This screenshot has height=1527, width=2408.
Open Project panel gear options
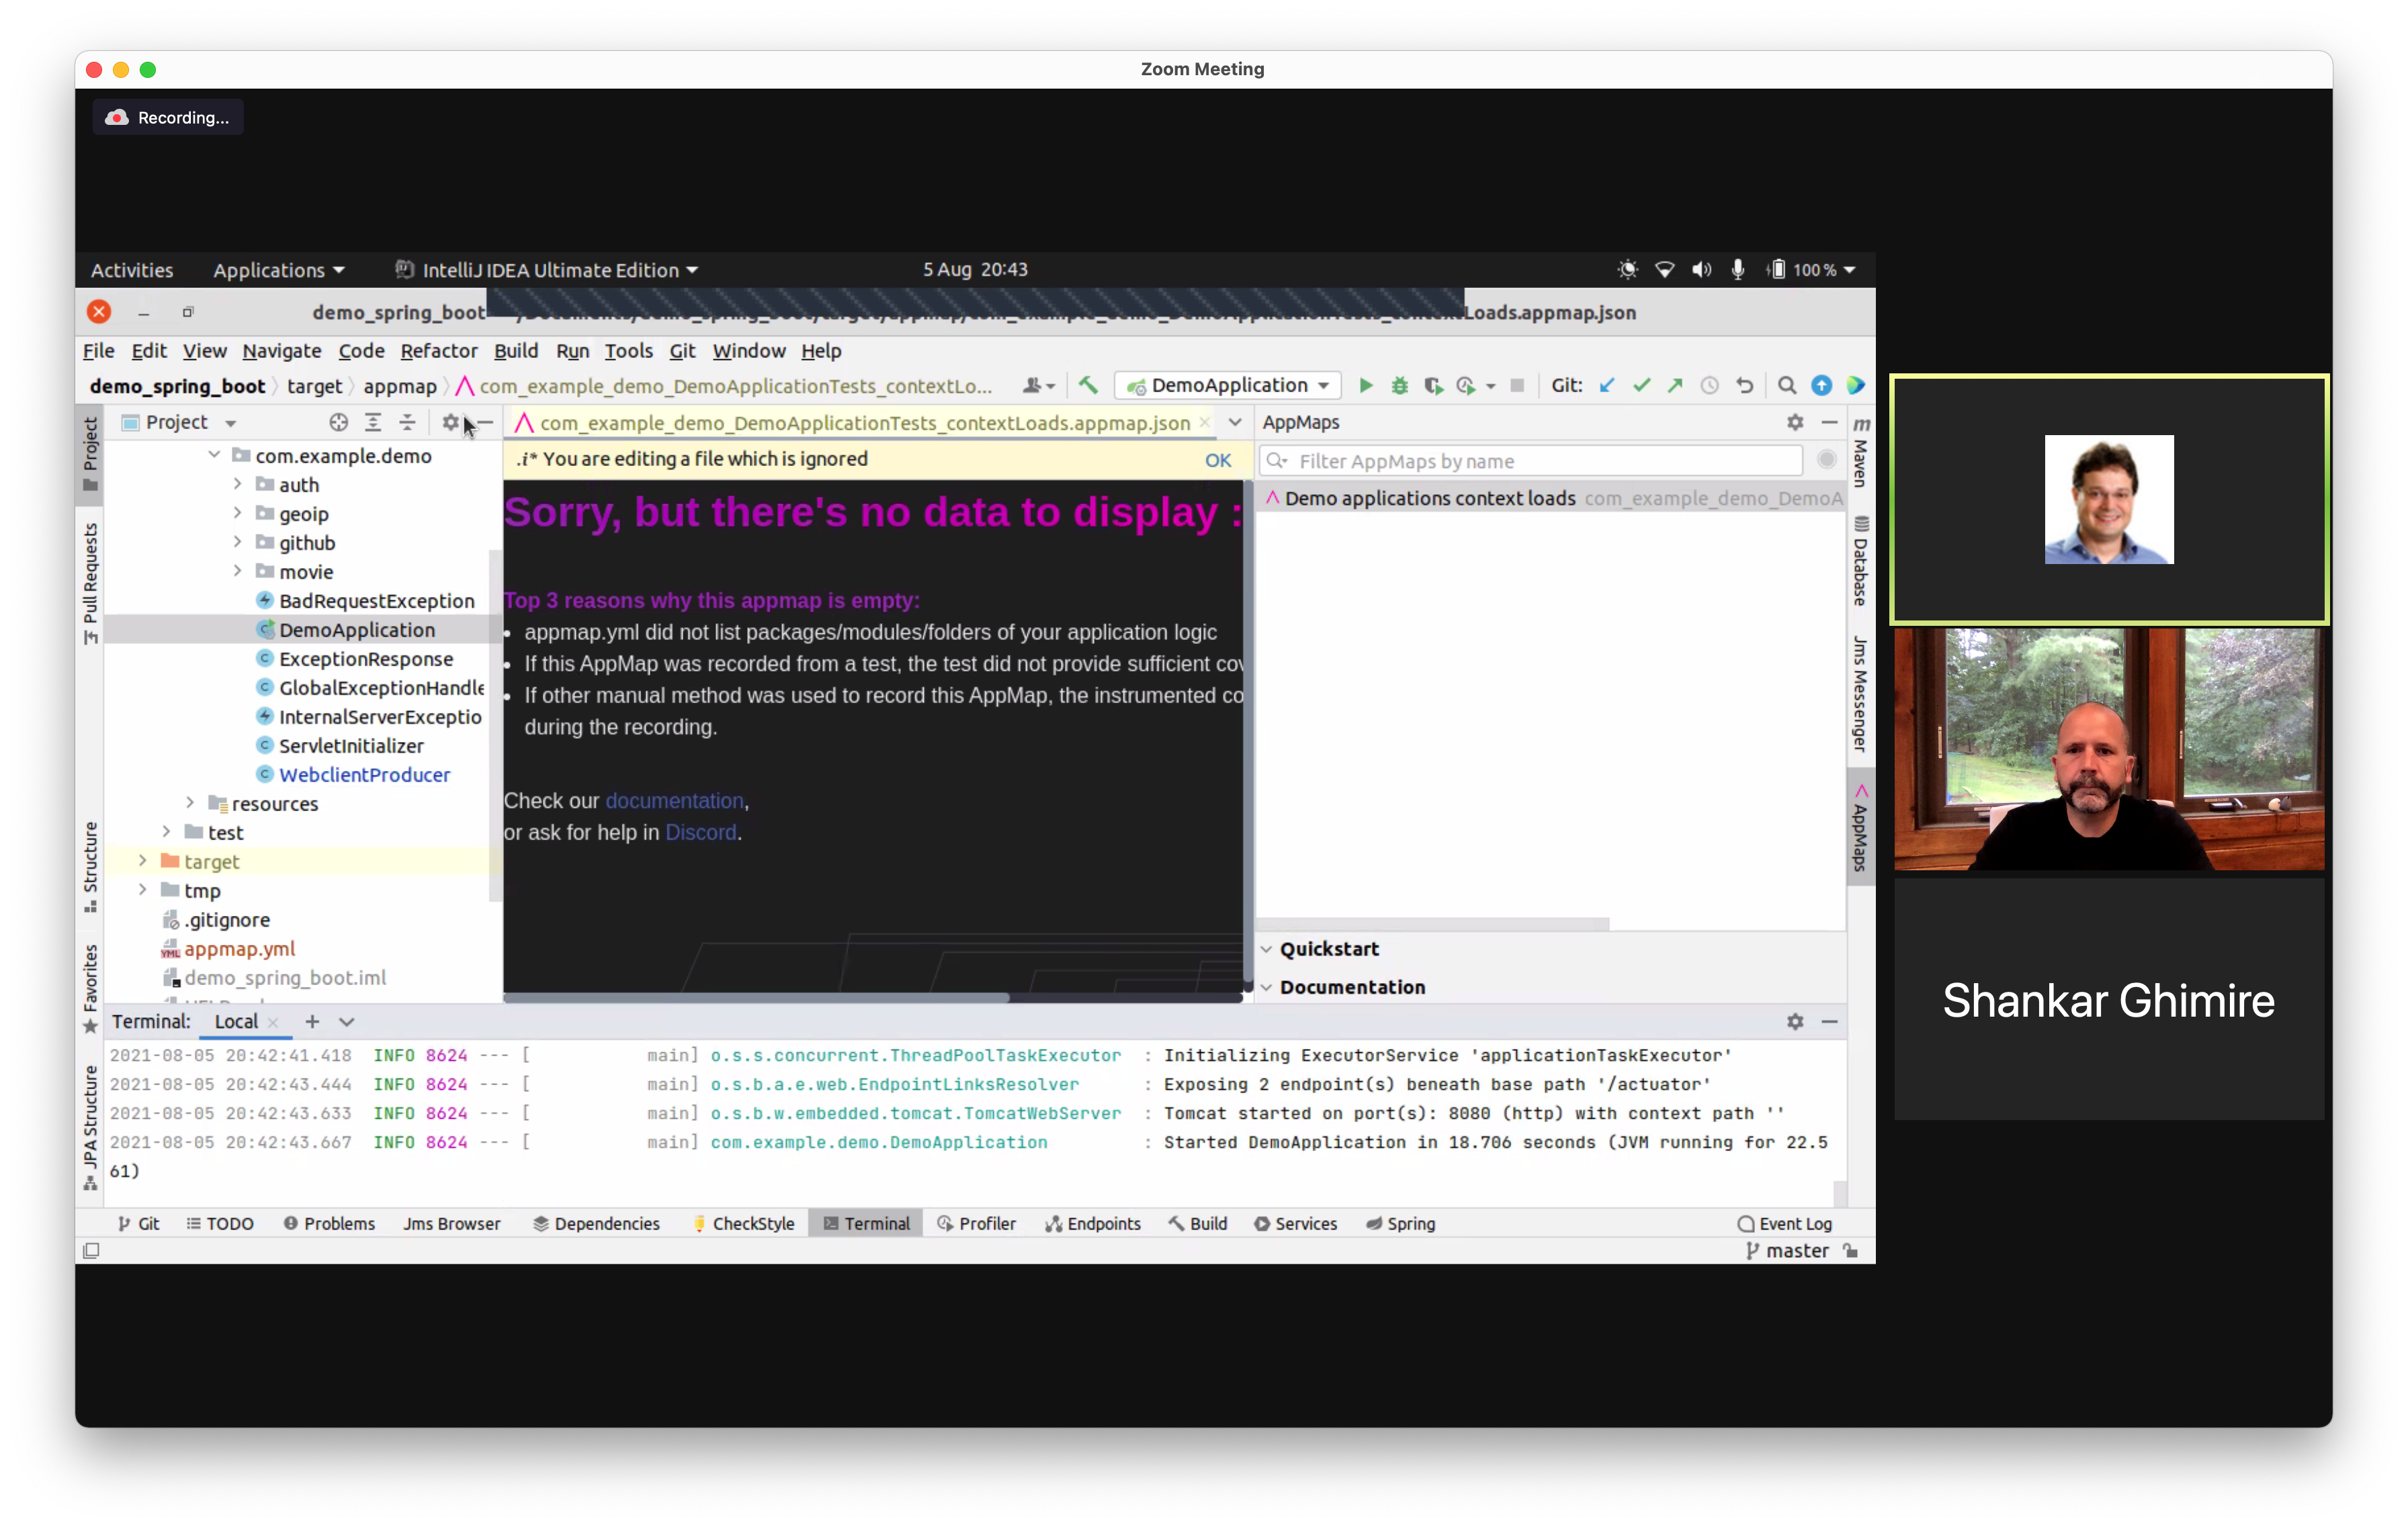click(450, 423)
